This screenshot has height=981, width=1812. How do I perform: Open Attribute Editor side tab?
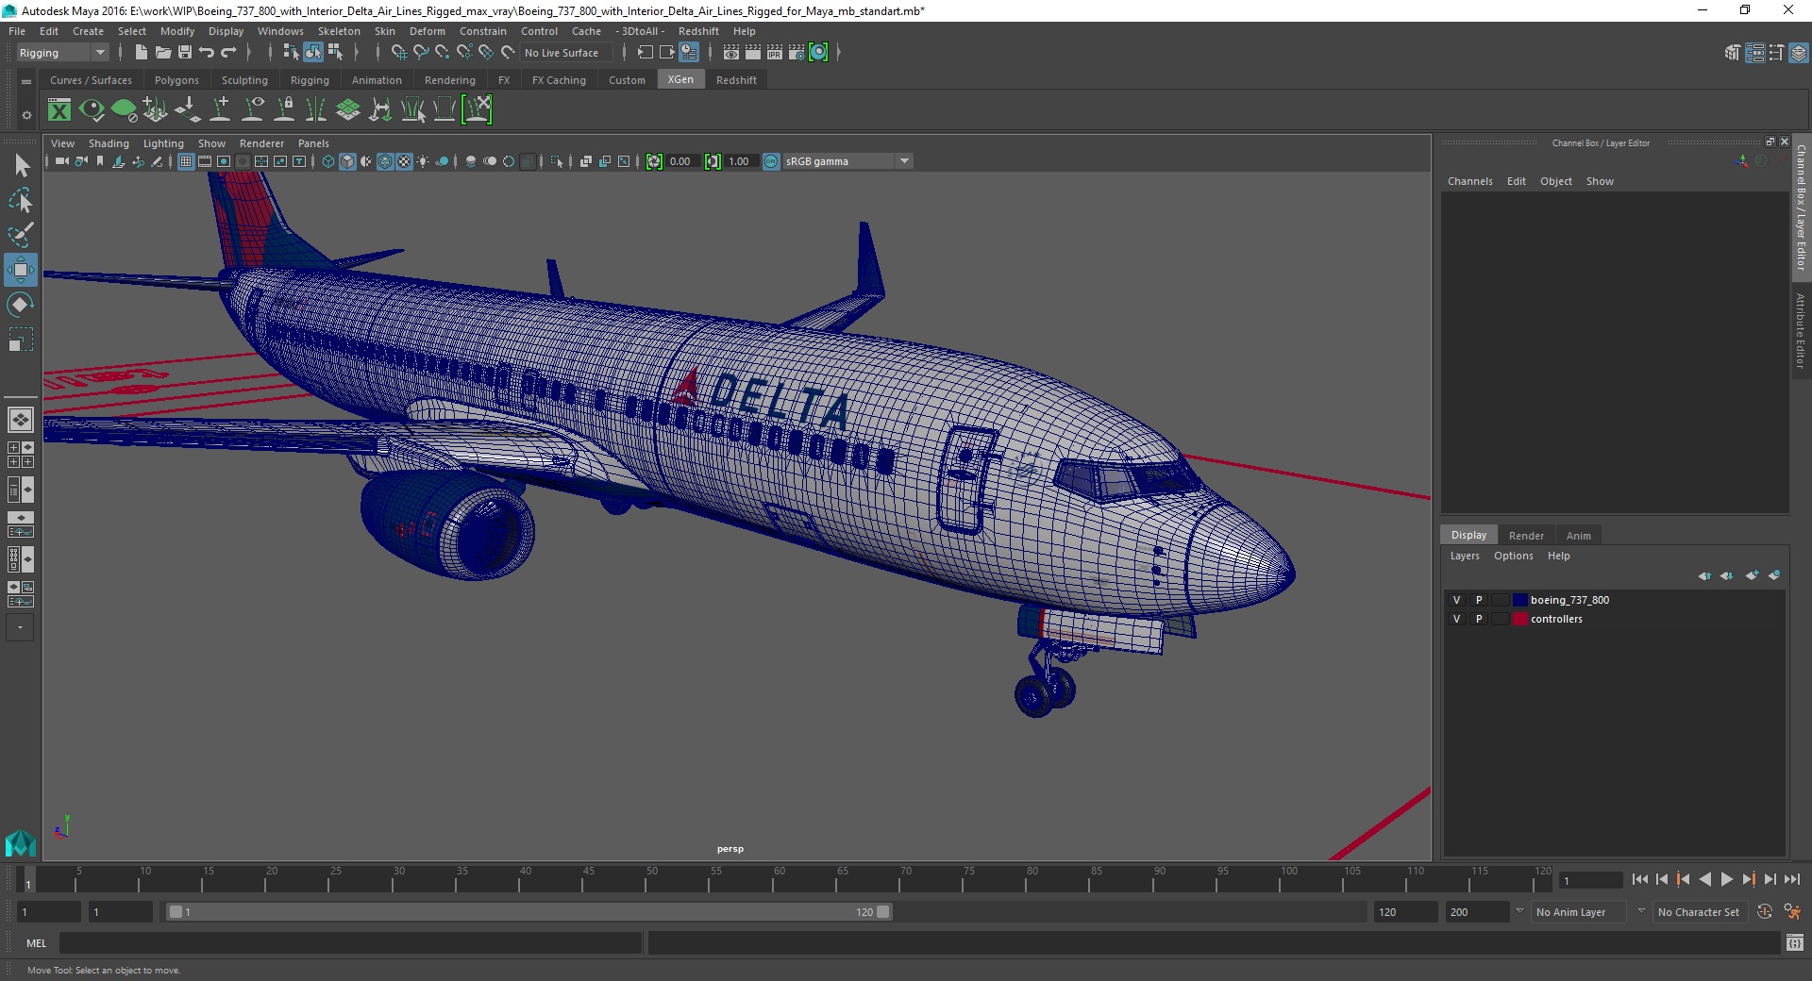[1801, 330]
